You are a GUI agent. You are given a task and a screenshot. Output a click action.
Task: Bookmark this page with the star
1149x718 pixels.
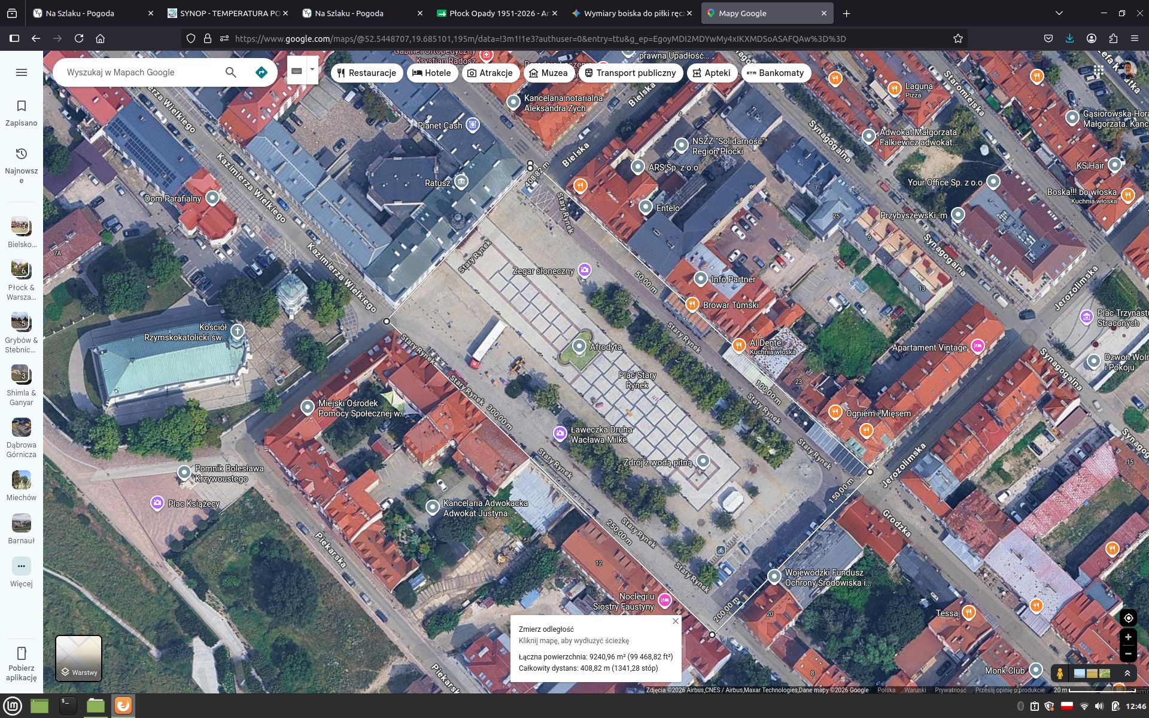pyautogui.click(x=957, y=38)
